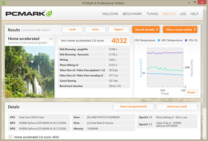This screenshot has width=208, height=141.
Task: Click View raw SystemInfo button
Action: 133,107
